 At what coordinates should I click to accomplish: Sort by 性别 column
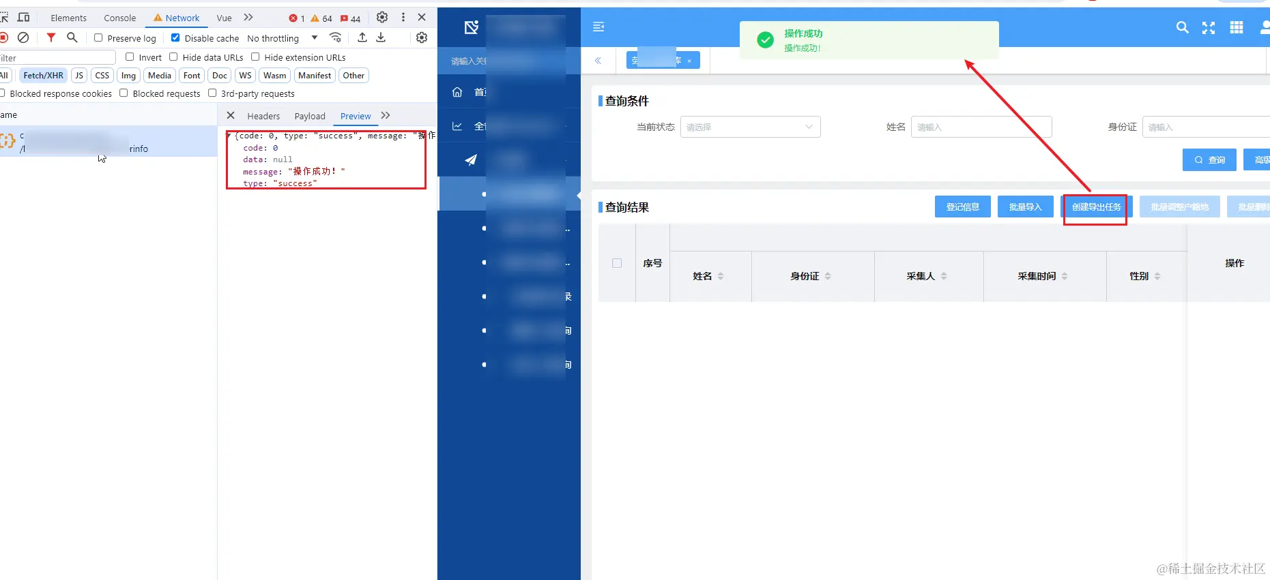pyautogui.click(x=1157, y=276)
